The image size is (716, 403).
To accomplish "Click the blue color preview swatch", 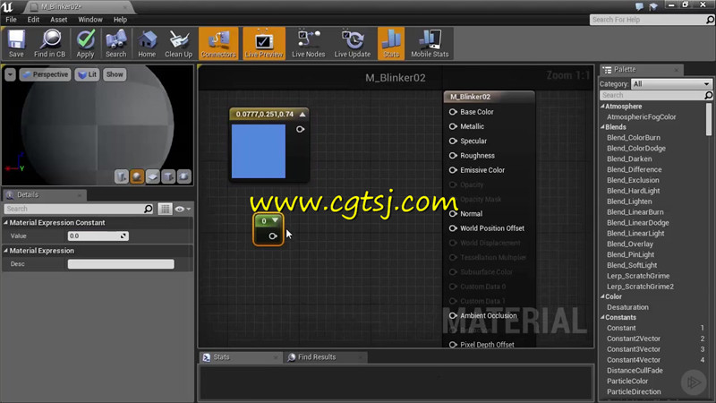I will click(259, 151).
